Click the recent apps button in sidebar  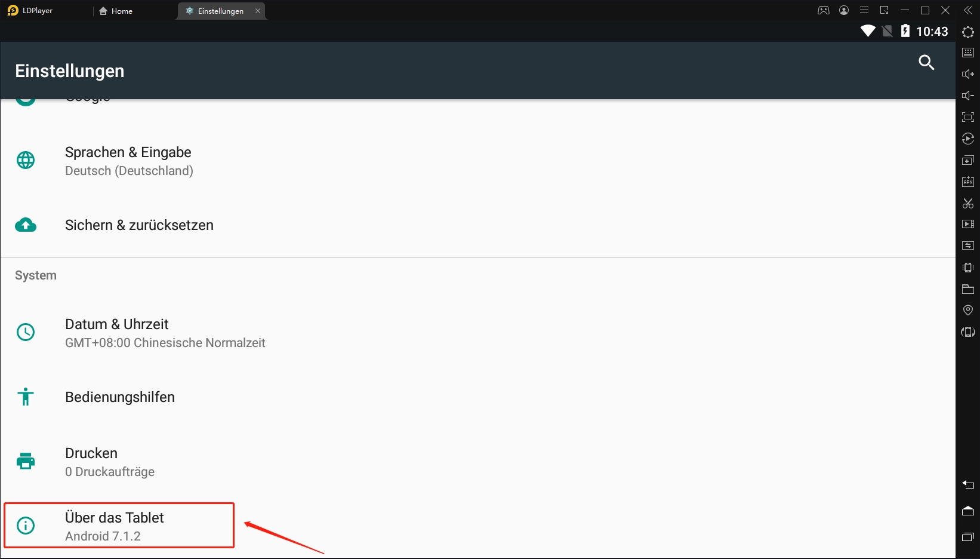coord(968,537)
